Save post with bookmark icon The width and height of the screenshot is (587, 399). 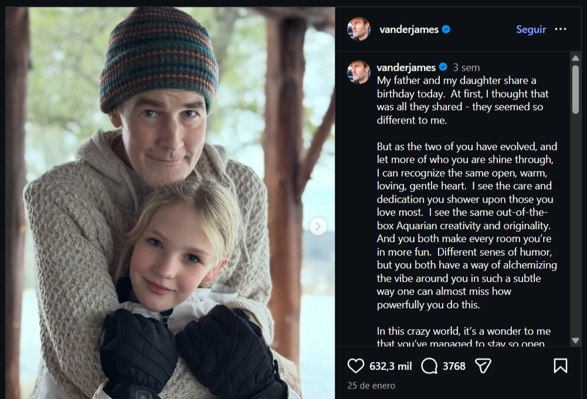560,366
